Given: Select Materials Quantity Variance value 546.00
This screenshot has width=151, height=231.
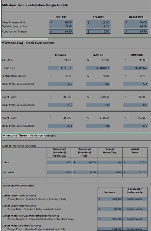Looking at the screenshot, I should click(110, 219).
